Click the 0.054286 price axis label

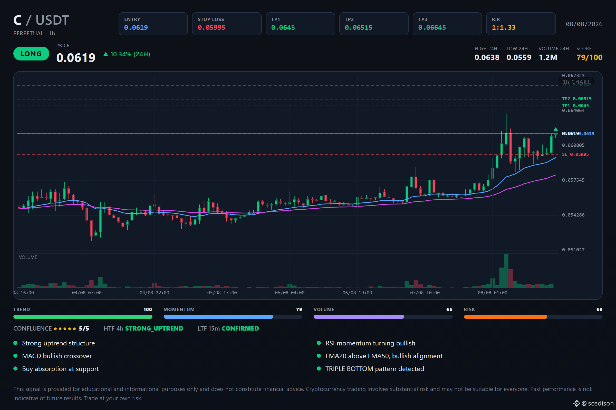click(573, 215)
